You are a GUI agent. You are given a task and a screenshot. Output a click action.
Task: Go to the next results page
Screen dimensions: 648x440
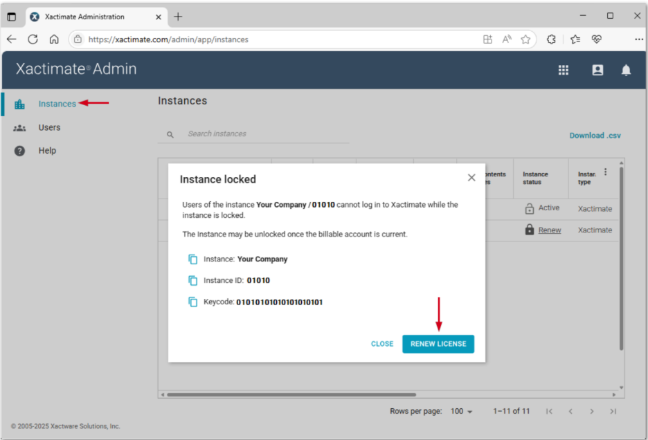tap(592, 411)
